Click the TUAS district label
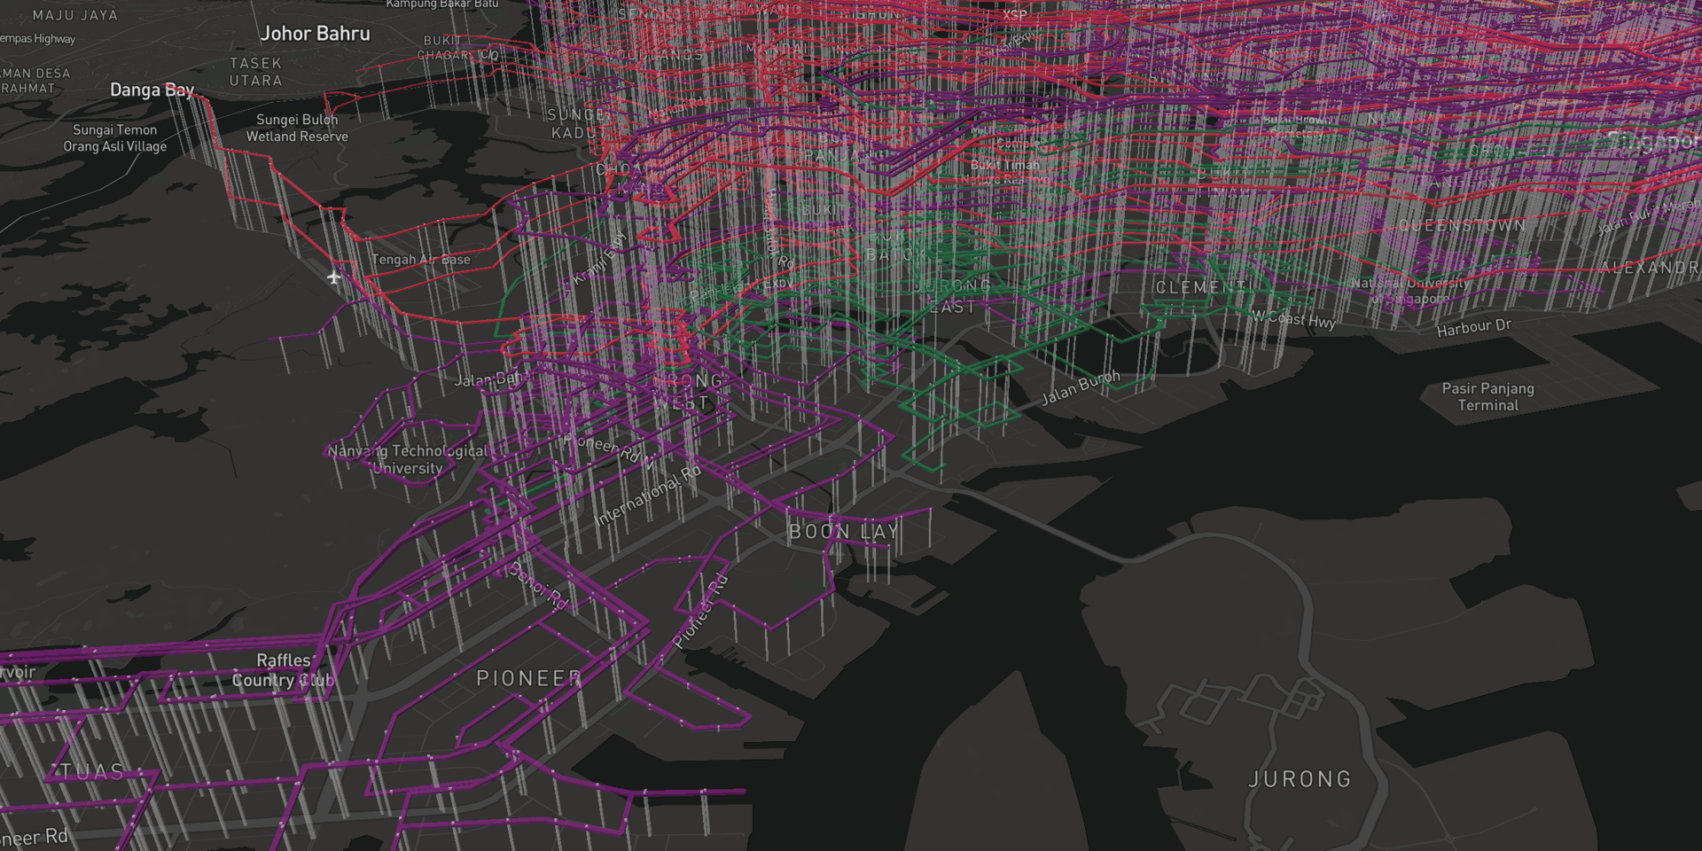The image size is (1702, 851). click(x=92, y=771)
